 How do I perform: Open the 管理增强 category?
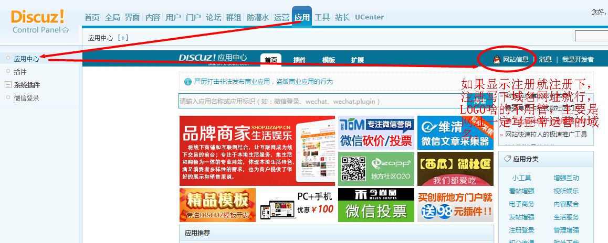(566, 230)
